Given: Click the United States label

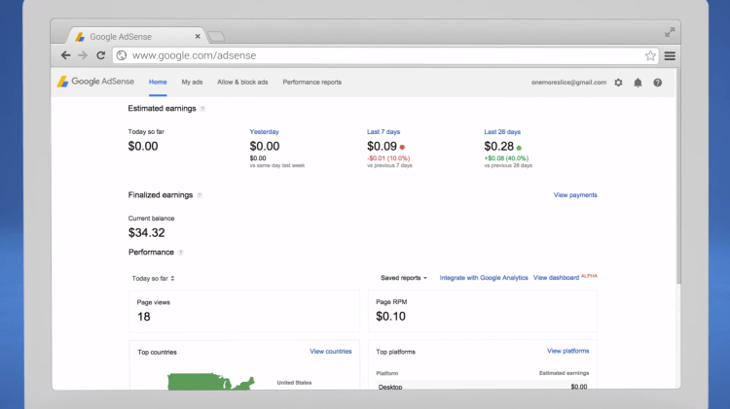Looking at the screenshot, I should coord(294,383).
